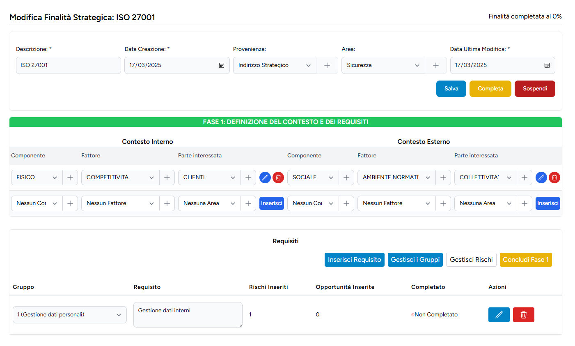The width and height of the screenshot is (575, 346).
Task: Expand the AMBIENTE NORMATIVO fattore dropdown
Action: tap(396, 178)
